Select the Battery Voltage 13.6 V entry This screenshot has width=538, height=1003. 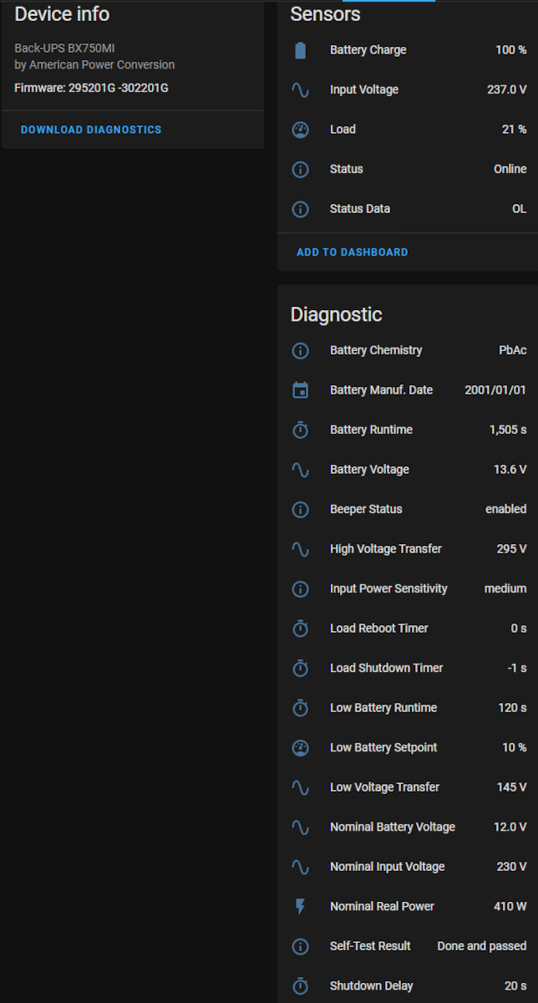(409, 470)
